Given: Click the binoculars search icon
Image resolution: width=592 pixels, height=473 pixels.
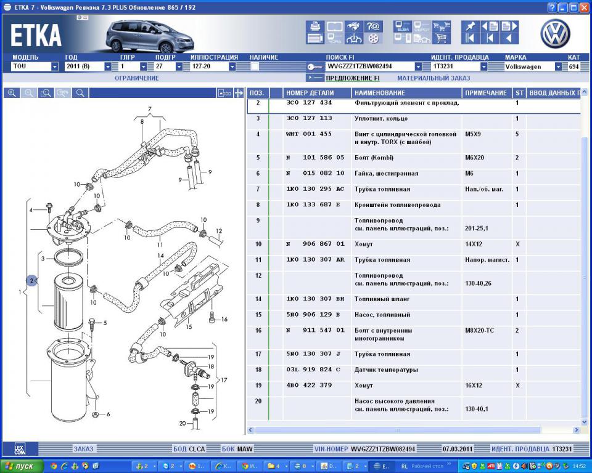Looking at the screenshot, I should [x=354, y=26].
